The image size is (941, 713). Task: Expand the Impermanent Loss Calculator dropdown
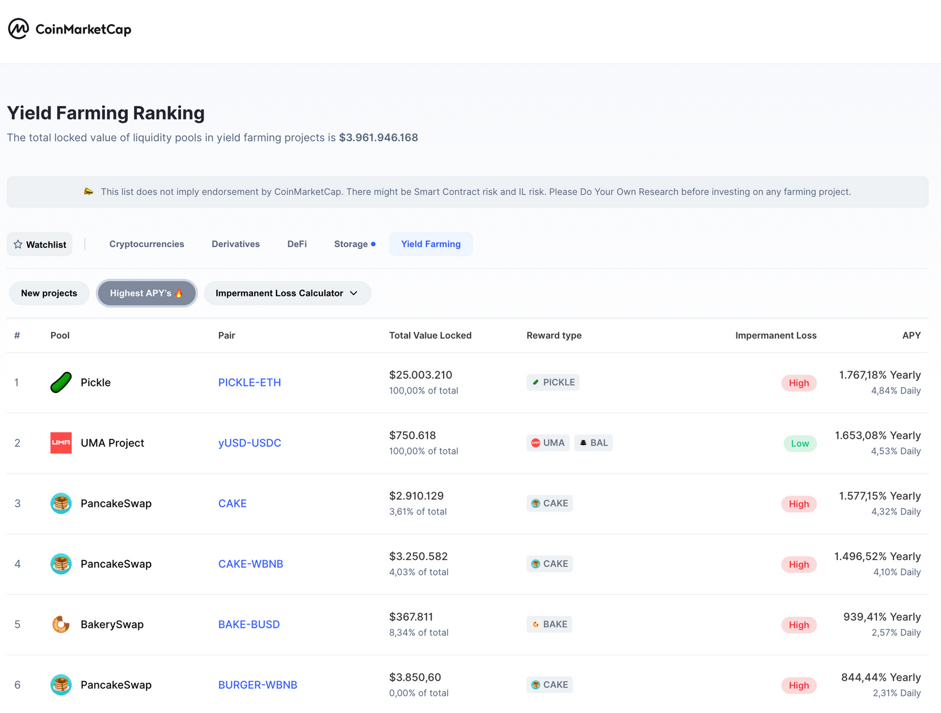tap(288, 293)
